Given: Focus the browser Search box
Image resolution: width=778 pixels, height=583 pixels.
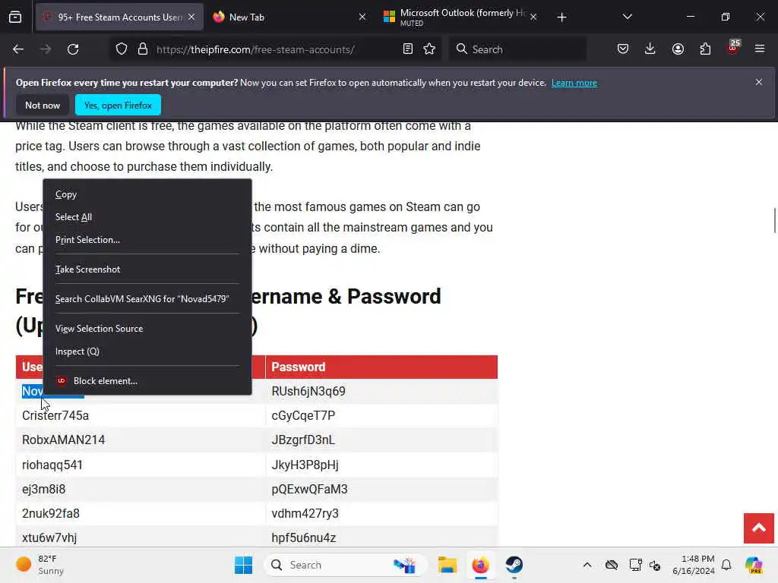Looking at the screenshot, I should (518, 49).
